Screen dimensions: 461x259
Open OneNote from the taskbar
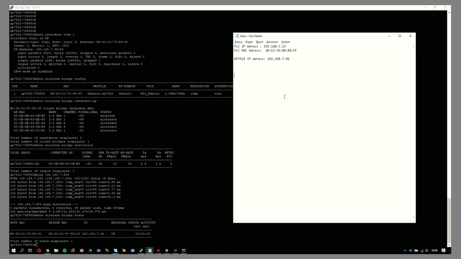point(81,250)
